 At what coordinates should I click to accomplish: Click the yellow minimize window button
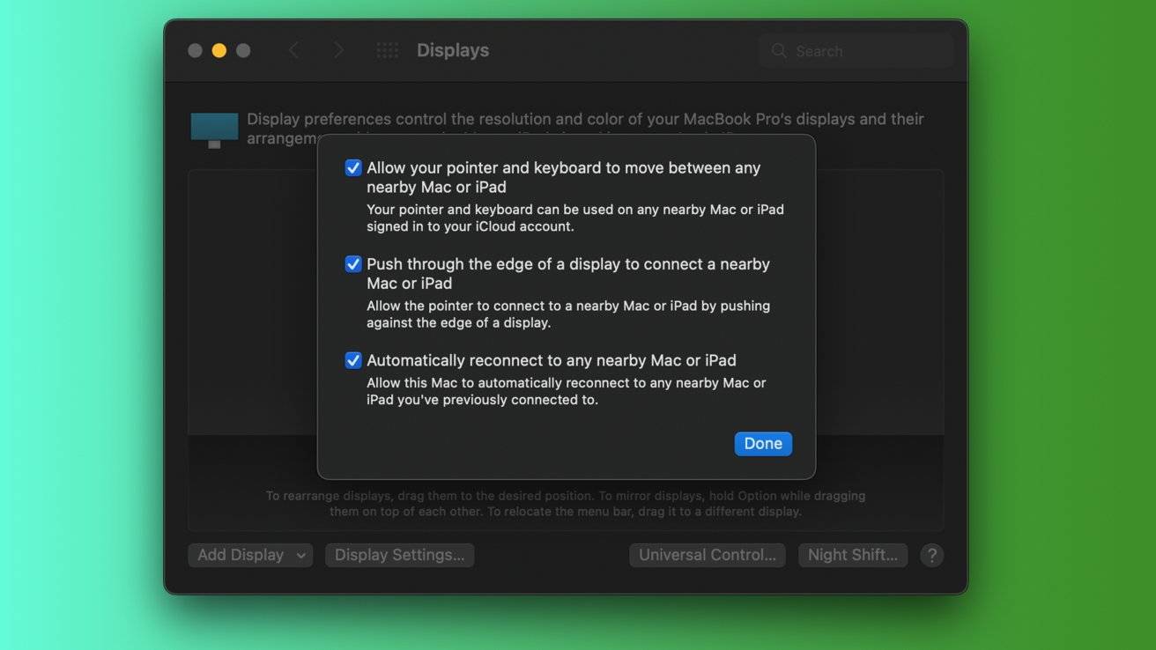[219, 51]
